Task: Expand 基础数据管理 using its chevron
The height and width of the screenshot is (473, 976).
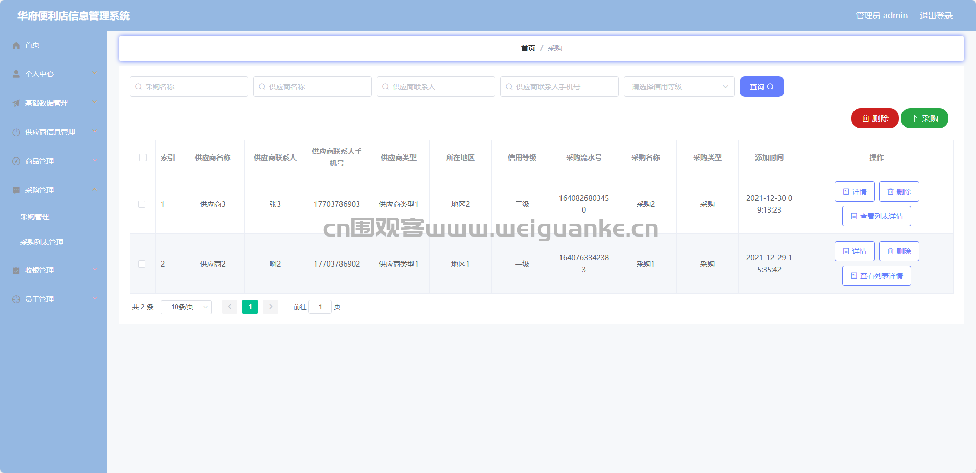Action: click(95, 102)
